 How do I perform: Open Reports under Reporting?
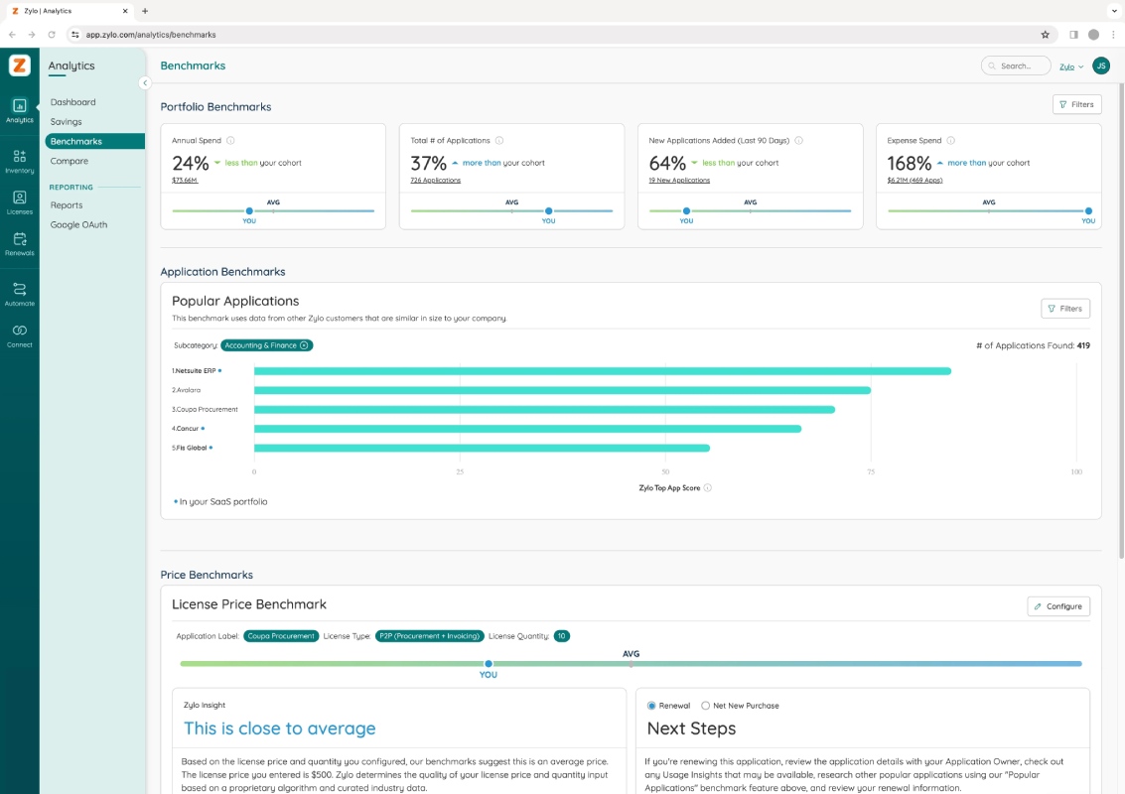[66, 205]
